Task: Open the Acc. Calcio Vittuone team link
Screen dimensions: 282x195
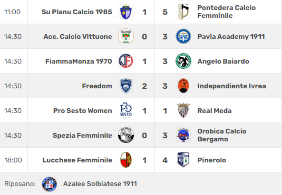Action: pyautogui.click(x=77, y=37)
